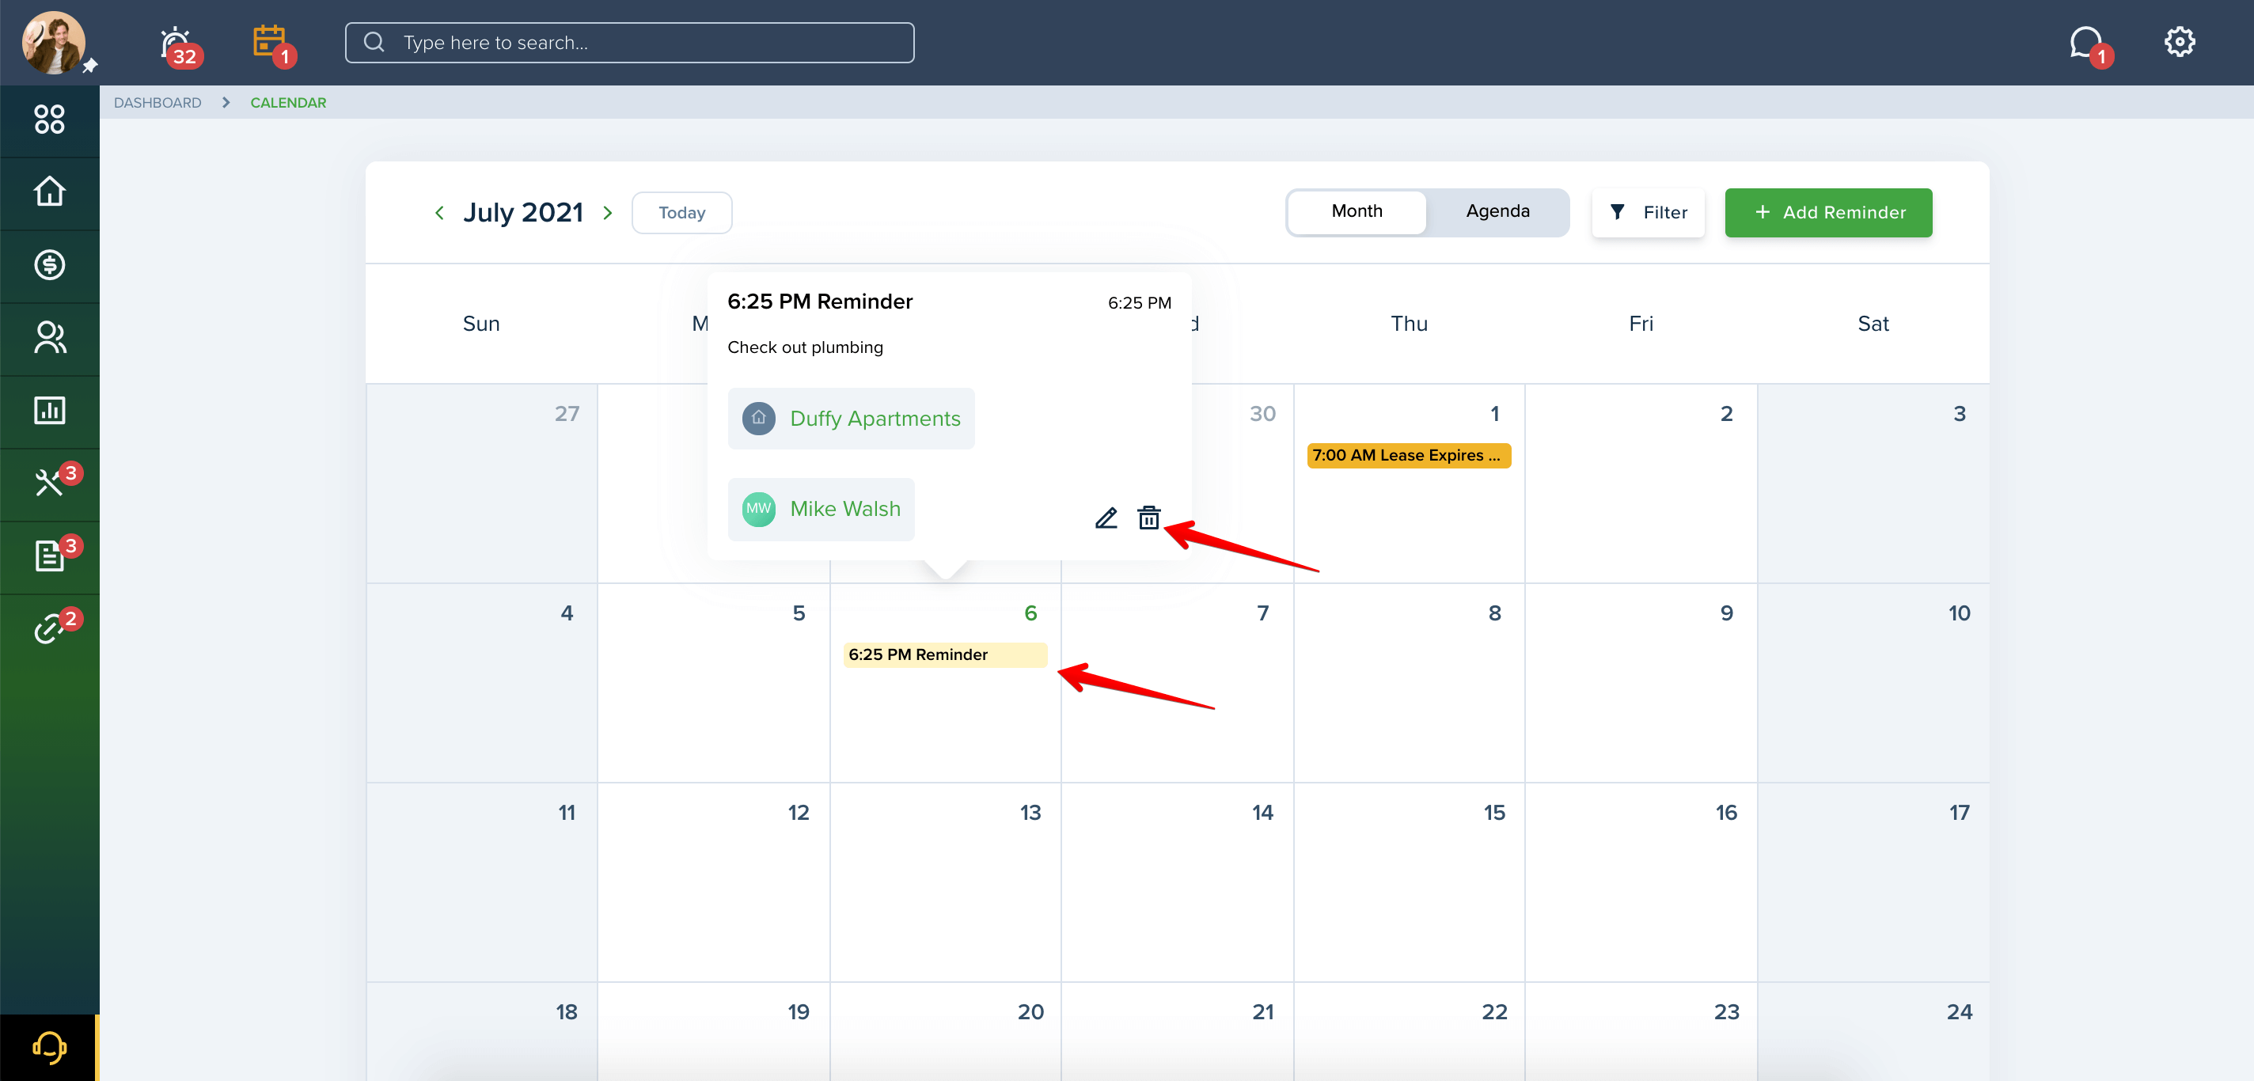Select date 8 in the calendar

[1494, 613]
